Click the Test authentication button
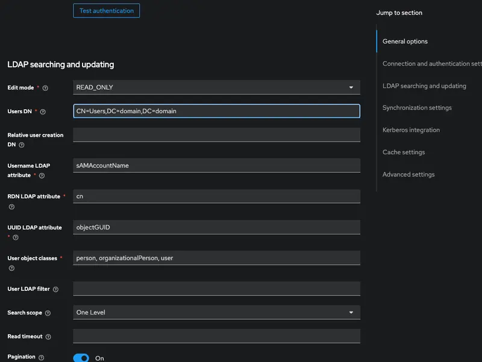The height and width of the screenshot is (362, 482). tap(107, 11)
